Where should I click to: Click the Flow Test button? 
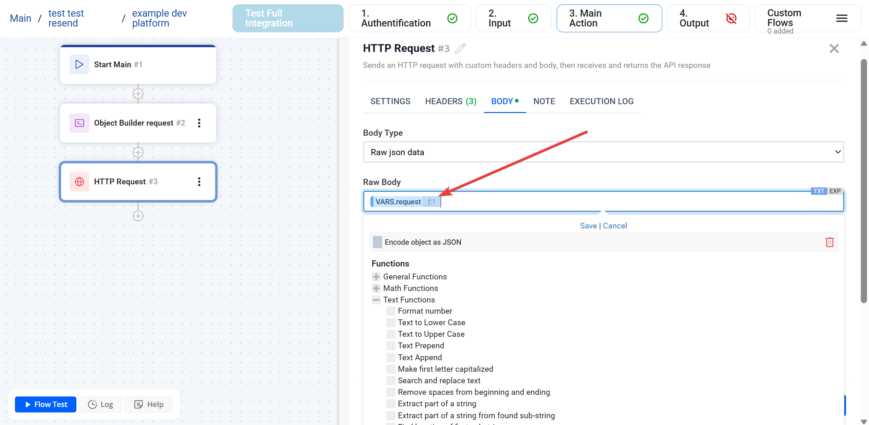click(46, 404)
